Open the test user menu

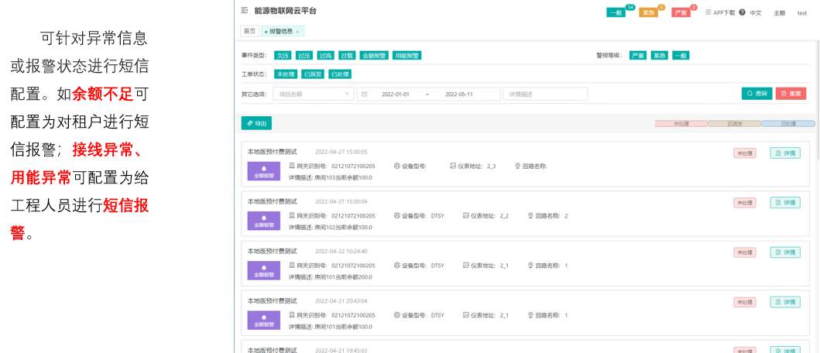click(801, 12)
